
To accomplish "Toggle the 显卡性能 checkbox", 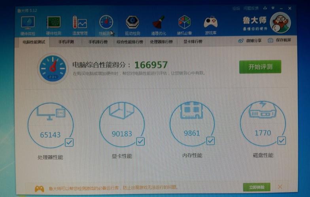I will coord(140,141).
